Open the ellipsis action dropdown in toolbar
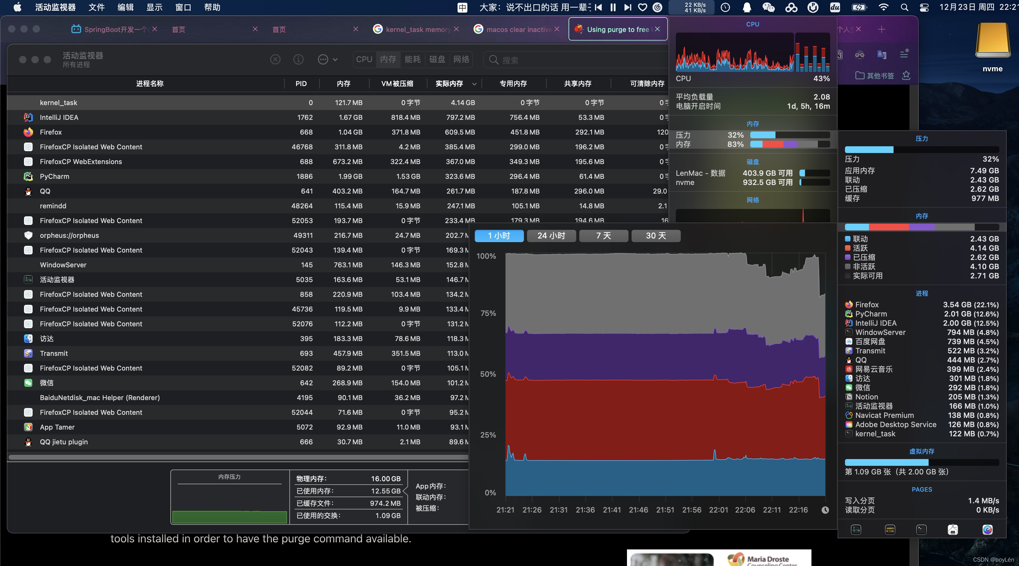Image resolution: width=1019 pixels, height=566 pixels. (x=327, y=59)
